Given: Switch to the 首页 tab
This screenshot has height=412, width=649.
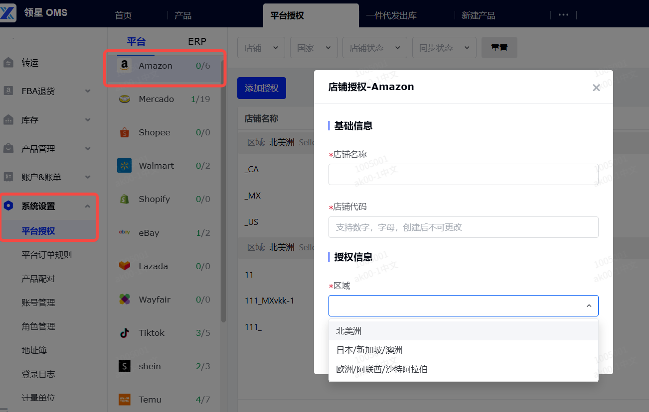Looking at the screenshot, I should pyautogui.click(x=123, y=15).
